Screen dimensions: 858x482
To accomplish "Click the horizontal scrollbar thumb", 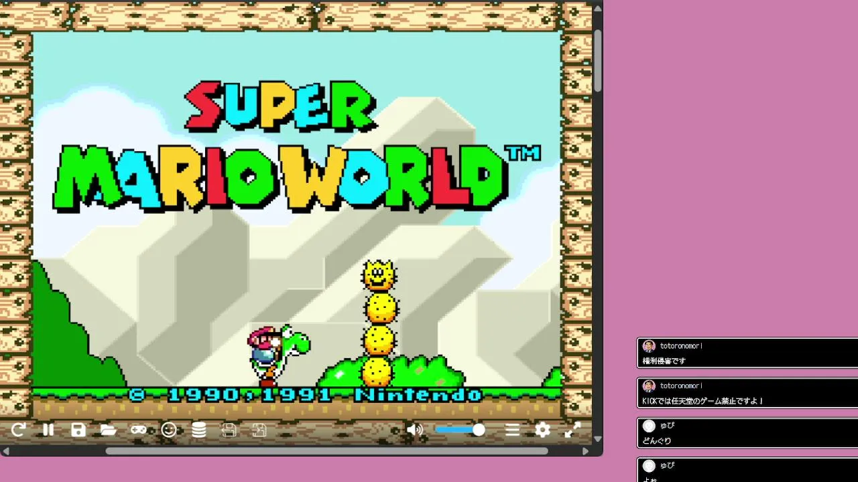I will (326, 451).
